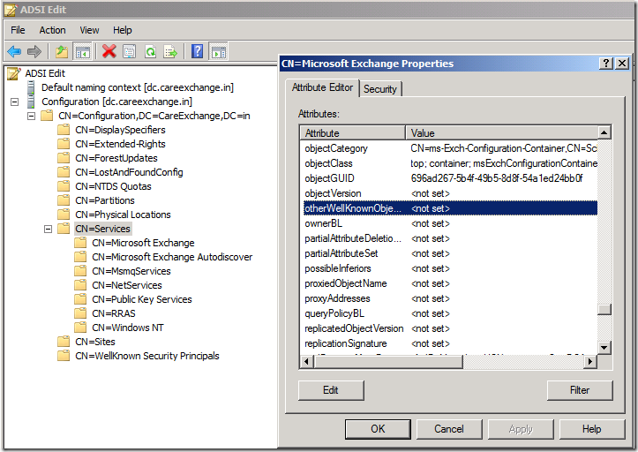Select CN=NetServices tree item
The width and height of the screenshot is (638, 452).
pyautogui.click(x=126, y=285)
